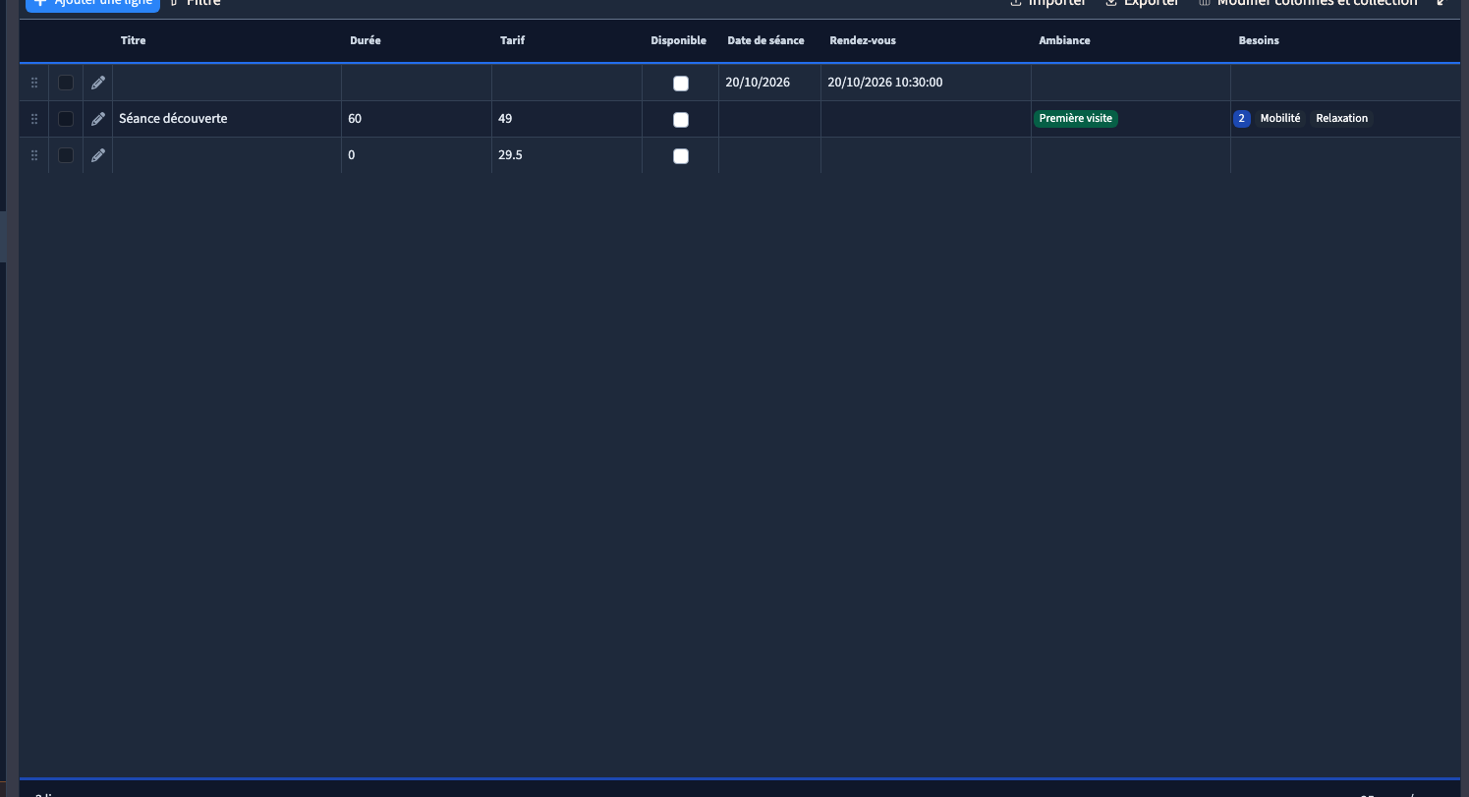Edit the Séance découverte row with pencil icon

click(x=98, y=119)
